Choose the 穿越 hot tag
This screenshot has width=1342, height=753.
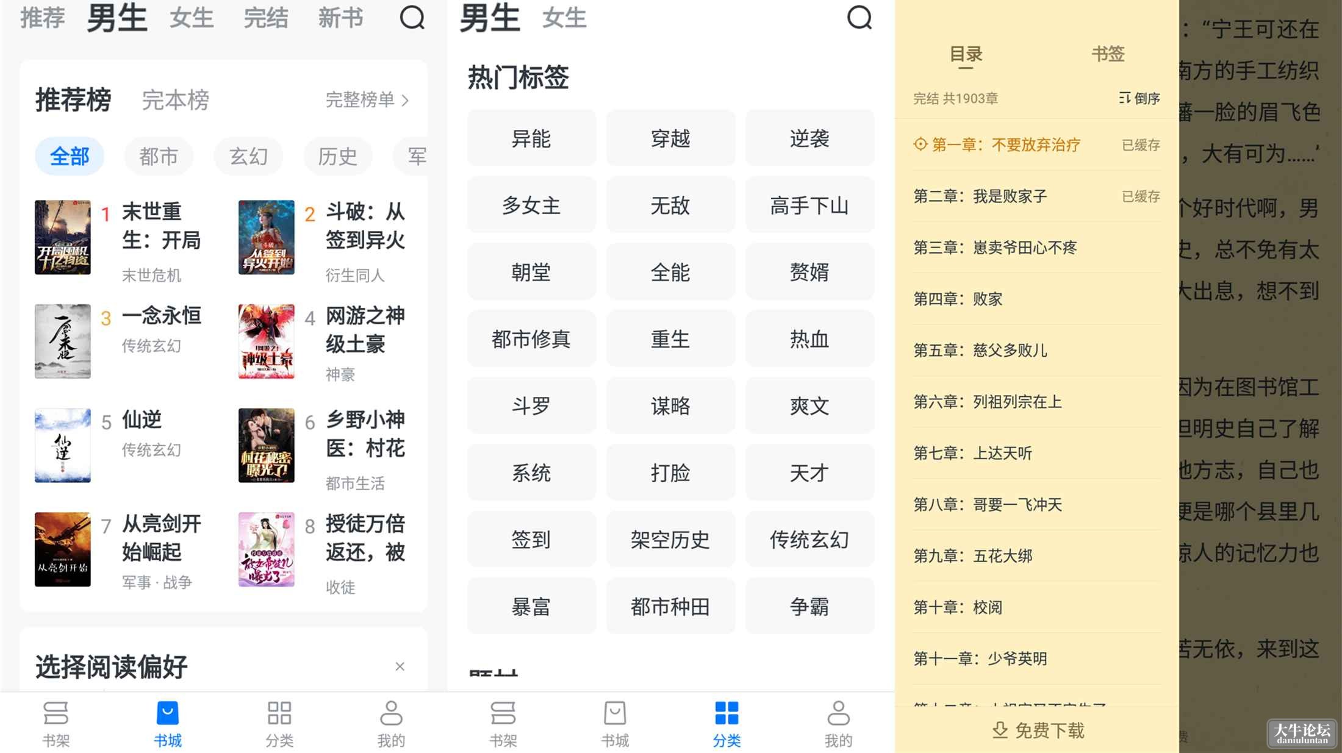670,138
